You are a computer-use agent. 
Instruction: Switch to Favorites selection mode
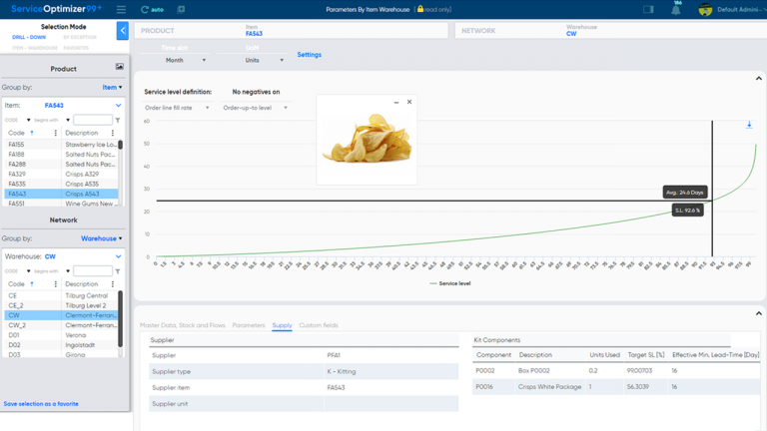pyautogui.click(x=76, y=48)
